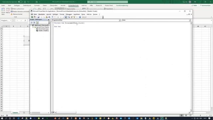
Task: Switch to Excel Seitenlayout ribbon tab
Action: click(27, 6)
